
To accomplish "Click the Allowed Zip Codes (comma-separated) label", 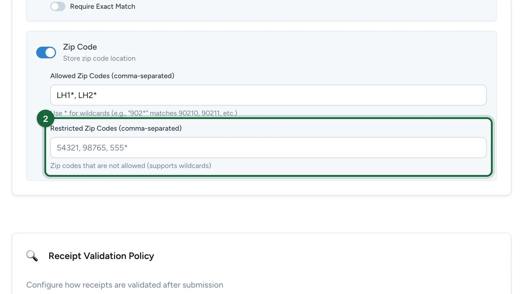I will 112,76.
